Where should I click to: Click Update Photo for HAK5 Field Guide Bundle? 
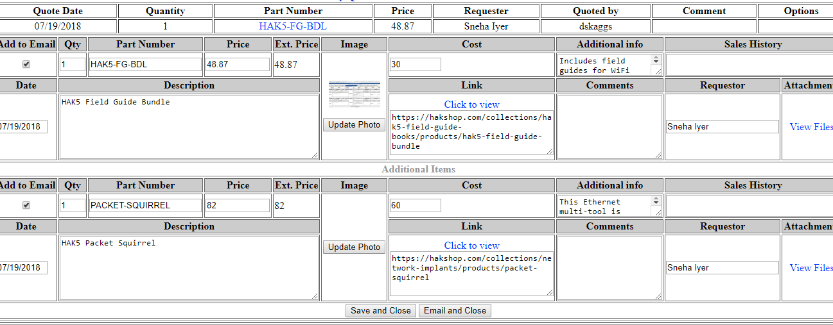[354, 125]
